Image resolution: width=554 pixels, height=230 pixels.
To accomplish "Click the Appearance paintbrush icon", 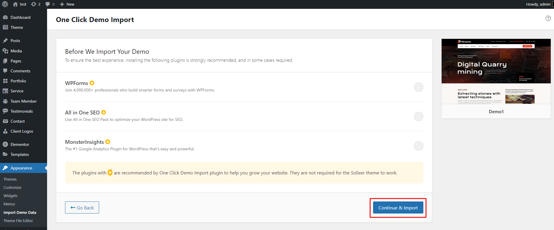I will (x=5, y=168).
